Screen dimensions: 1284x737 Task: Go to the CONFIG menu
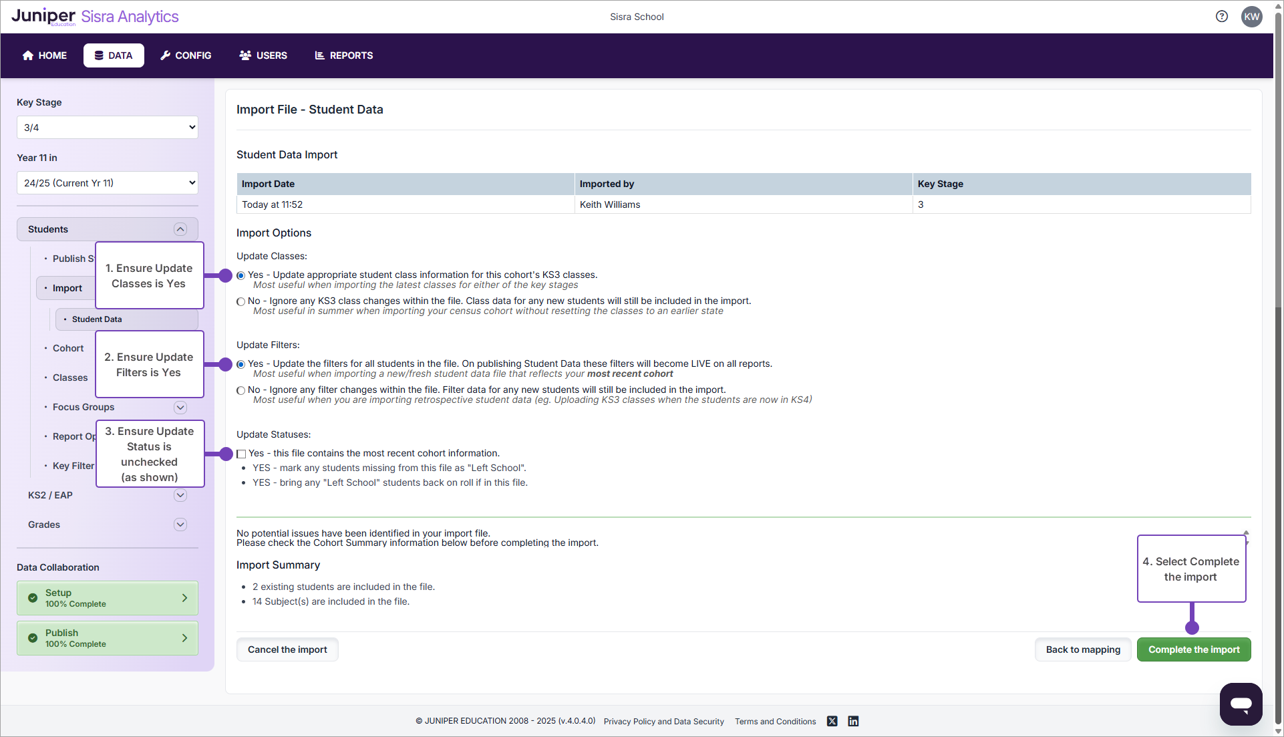coord(186,55)
